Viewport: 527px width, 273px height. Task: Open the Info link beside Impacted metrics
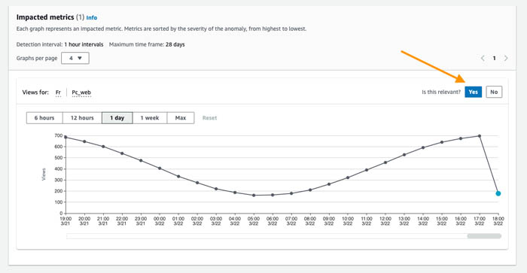click(92, 18)
